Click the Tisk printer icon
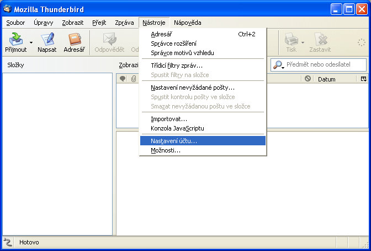The image size is (371, 251). [291, 39]
